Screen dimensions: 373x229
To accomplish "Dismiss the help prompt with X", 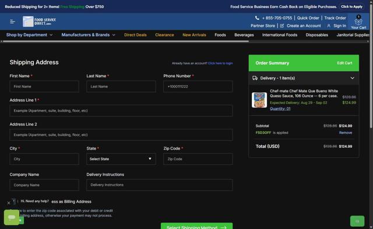I will [9, 203].
